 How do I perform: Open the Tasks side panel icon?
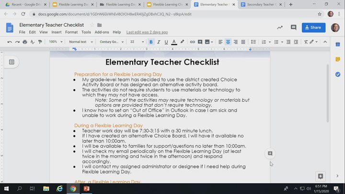tap(338, 74)
